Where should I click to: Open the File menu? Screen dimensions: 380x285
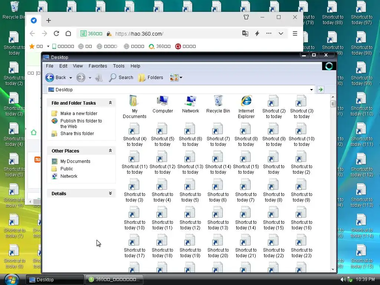(49, 66)
